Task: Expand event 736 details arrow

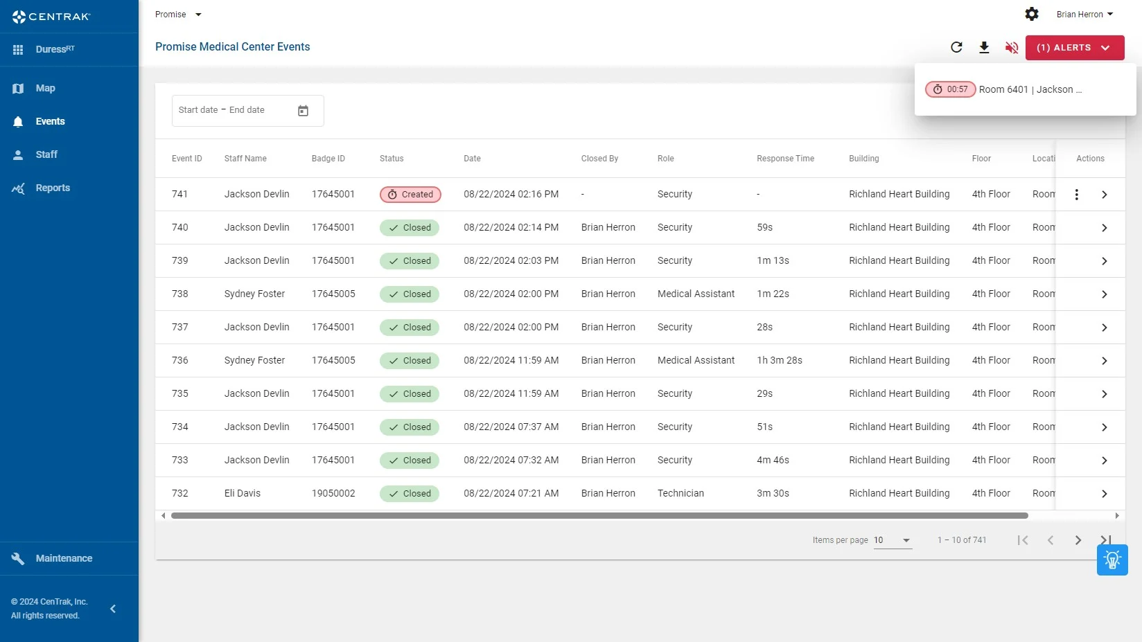Action: 1105,361
